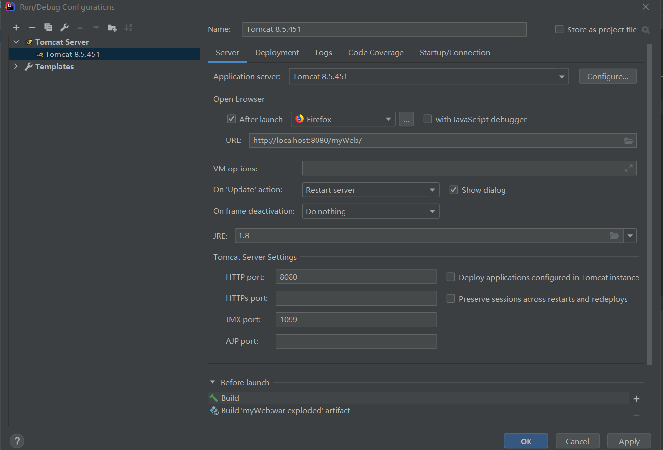Switch to Server tab
Image resolution: width=663 pixels, height=450 pixels.
tap(227, 53)
